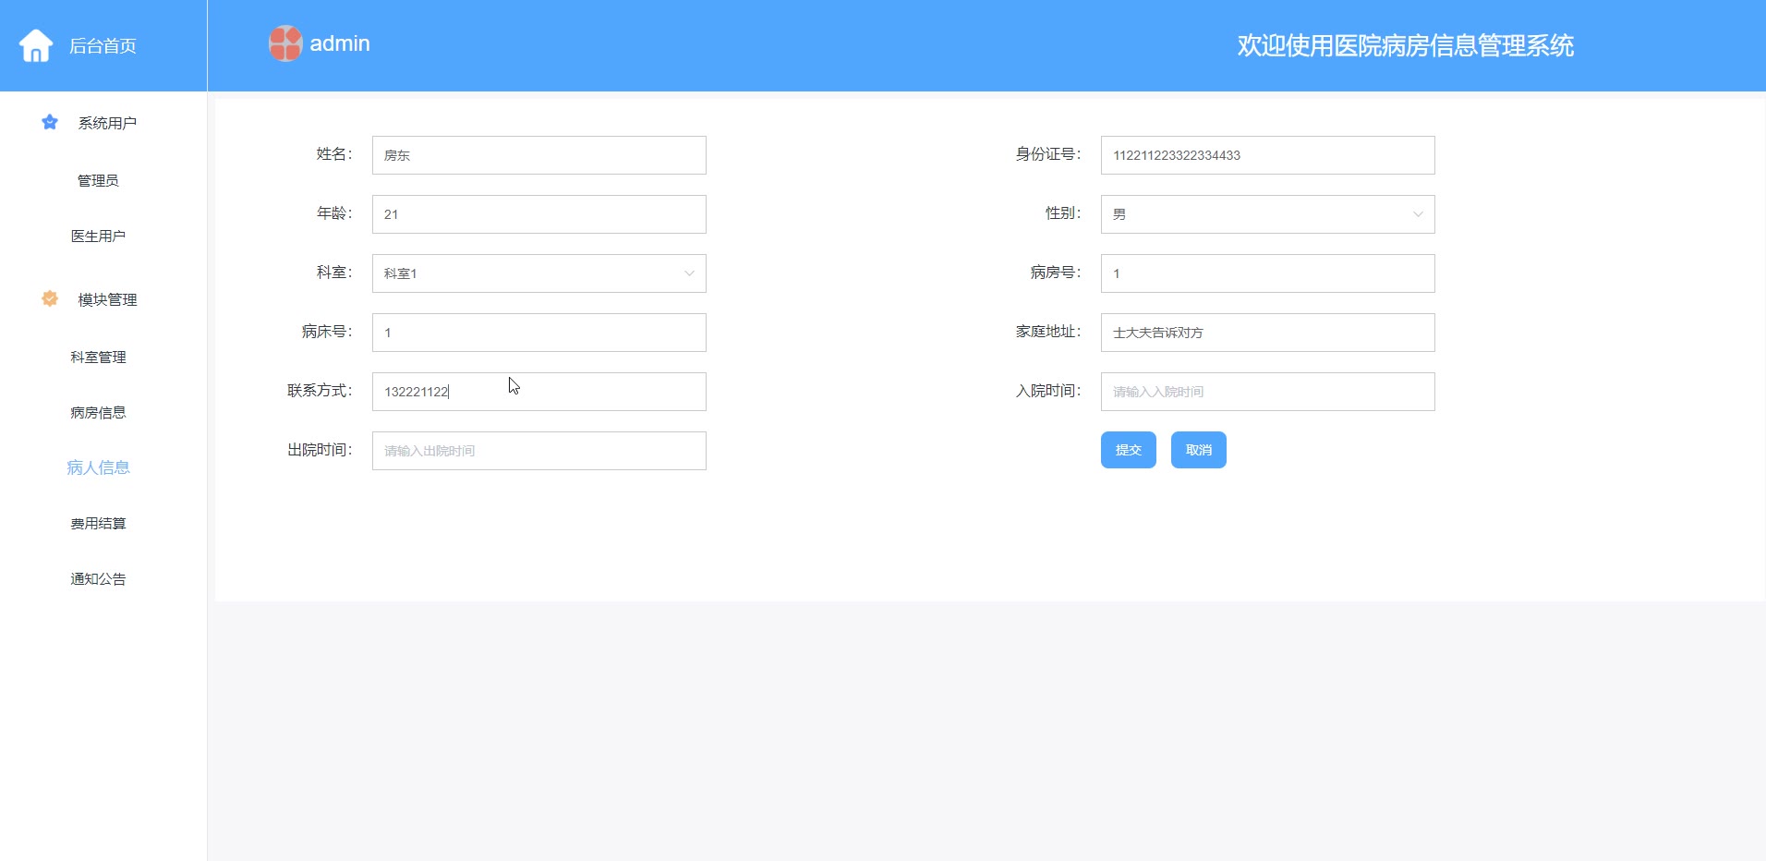Focus the 家庭地址 input field

pos(1268,333)
